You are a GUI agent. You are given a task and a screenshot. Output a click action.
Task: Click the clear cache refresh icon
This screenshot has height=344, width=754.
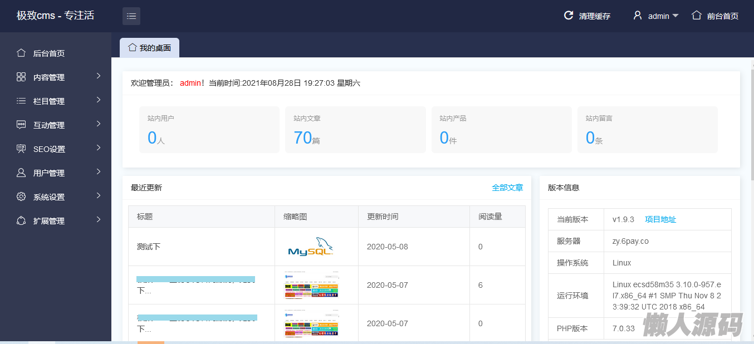click(x=569, y=16)
